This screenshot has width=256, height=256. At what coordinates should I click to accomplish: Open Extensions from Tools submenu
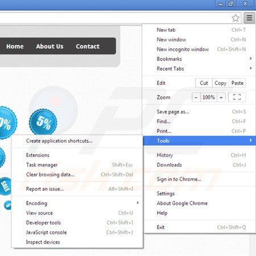[77, 155]
